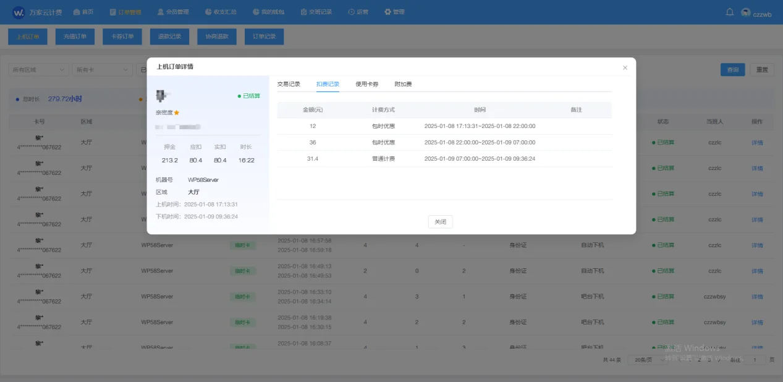Select the 协商退款 sub-tab button
Image resolution: width=783 pixels, height=382 pixels.
click(x=217, y=36)
